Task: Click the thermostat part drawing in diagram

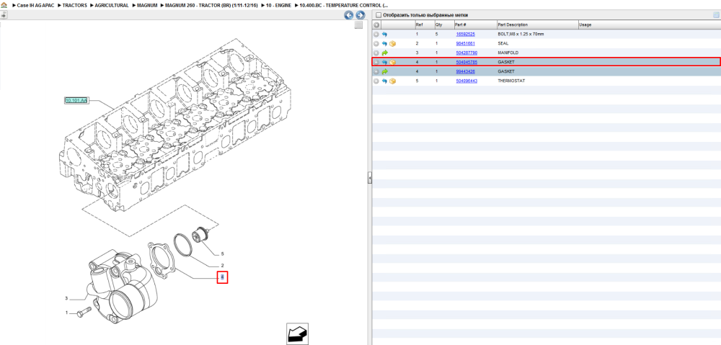Action: [201, 233]
